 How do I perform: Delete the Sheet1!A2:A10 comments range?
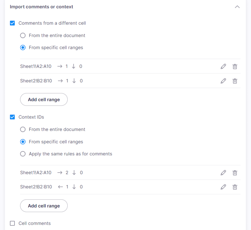235,67
